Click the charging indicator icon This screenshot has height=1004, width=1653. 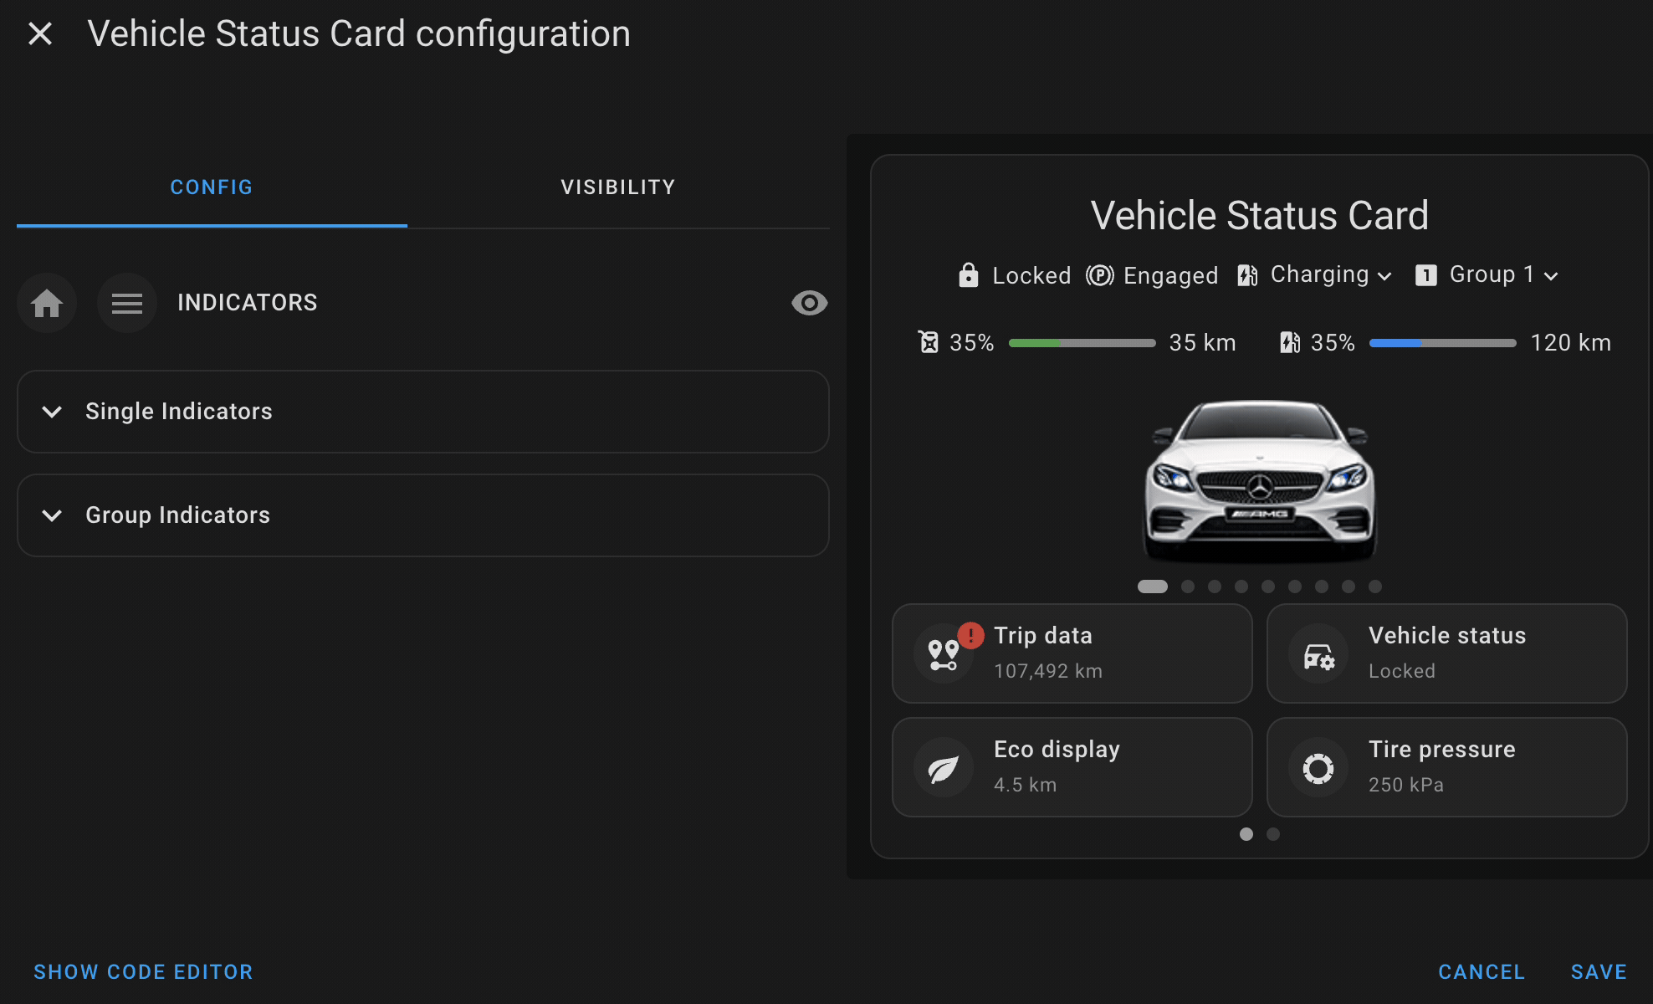[x=1248, y=274]
